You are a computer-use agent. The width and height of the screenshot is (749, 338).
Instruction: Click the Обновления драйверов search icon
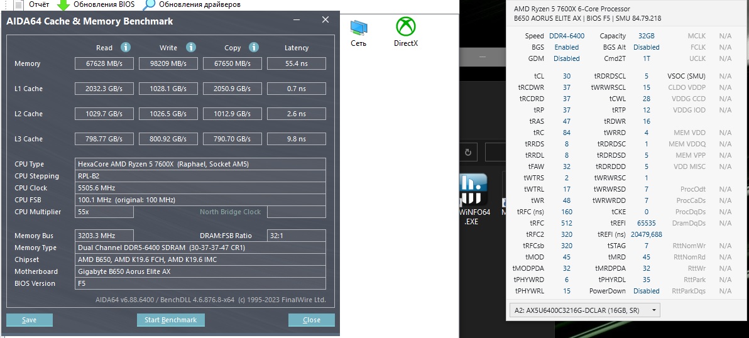[150, 5]
